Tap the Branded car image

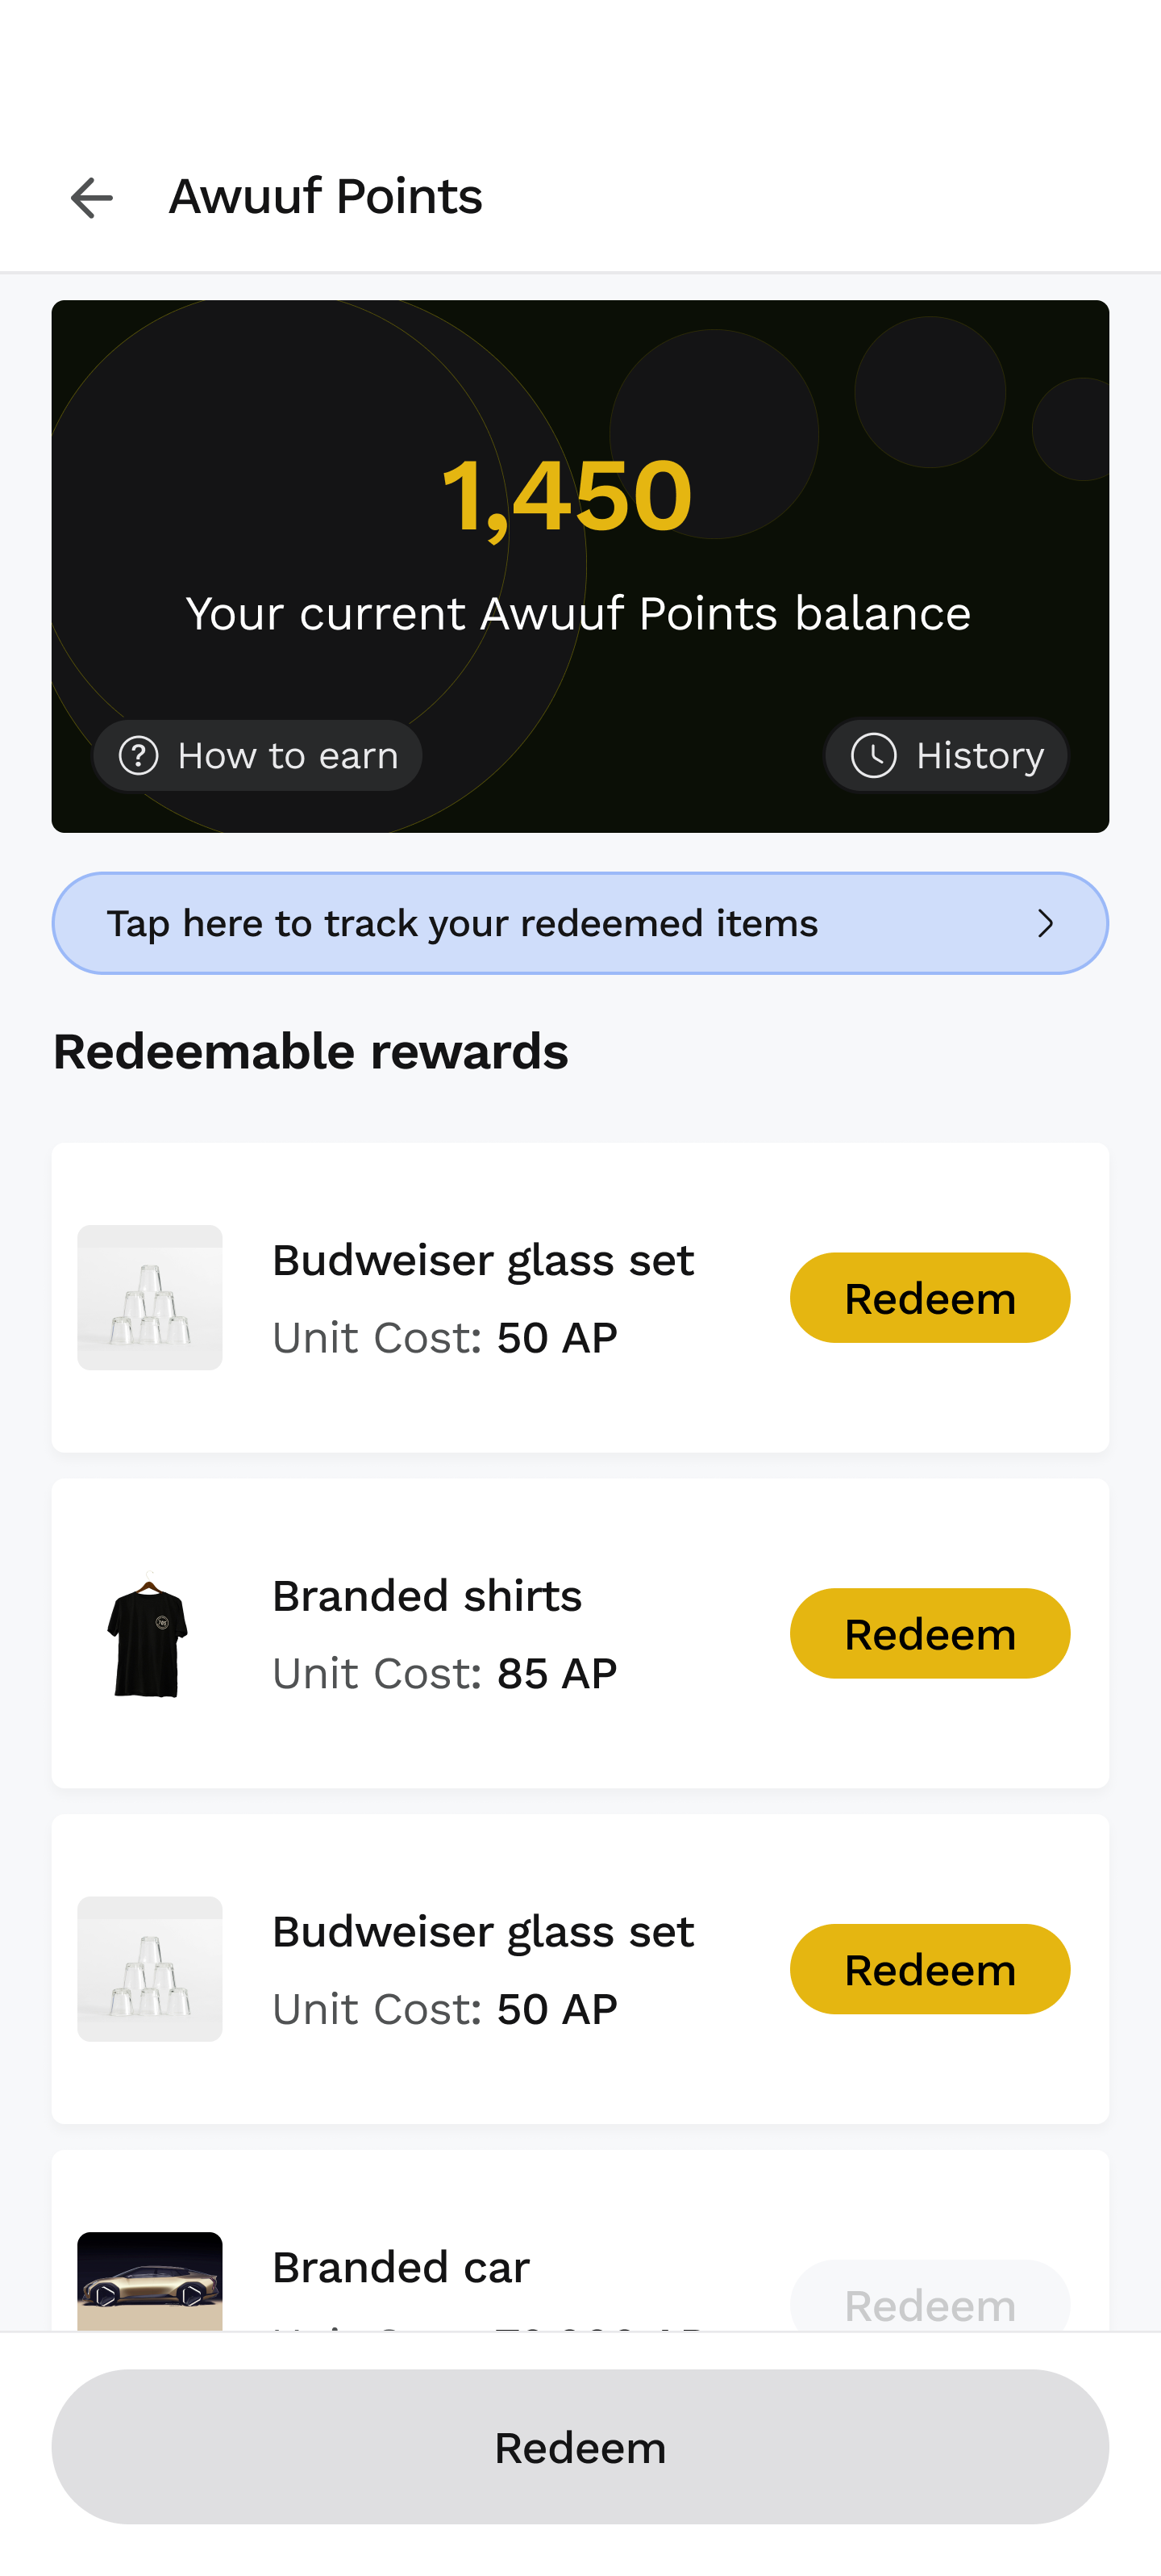pyautogui.click(x=150, y=2280)
